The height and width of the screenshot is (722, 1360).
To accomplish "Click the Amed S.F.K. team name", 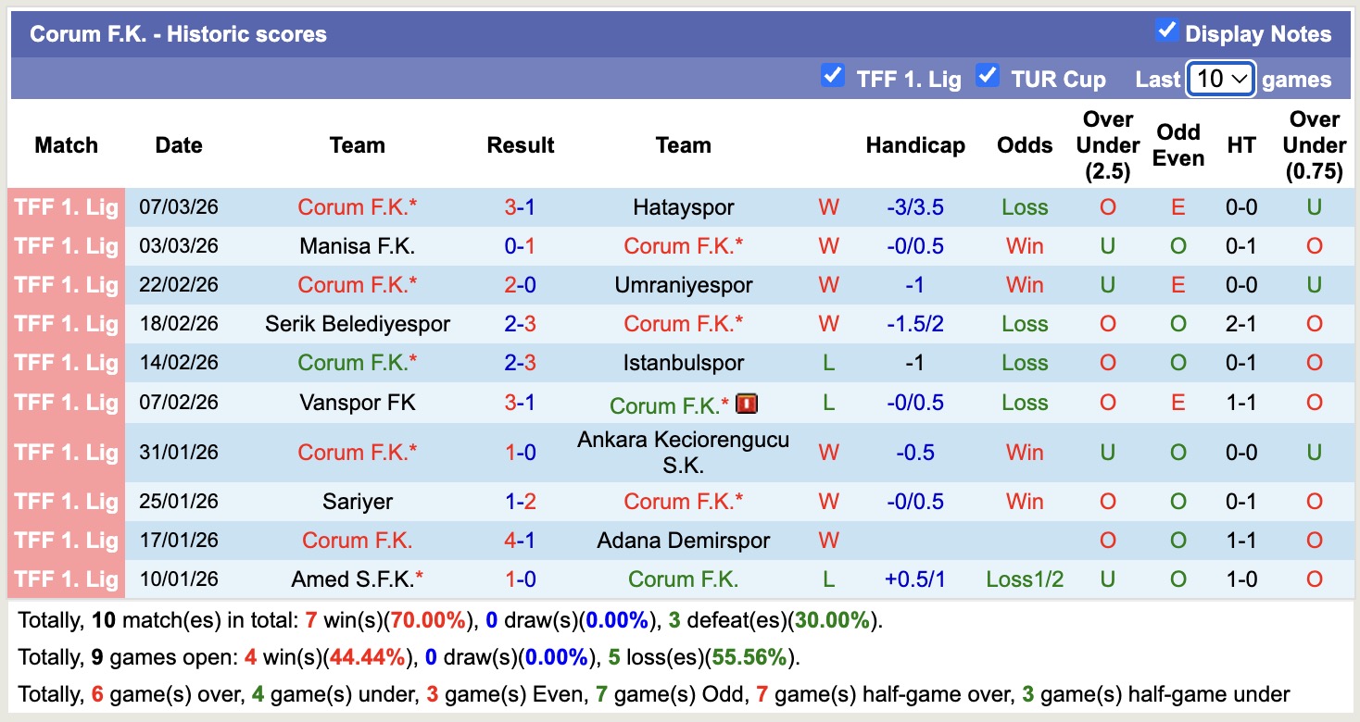I will click(x=352, y=579).
